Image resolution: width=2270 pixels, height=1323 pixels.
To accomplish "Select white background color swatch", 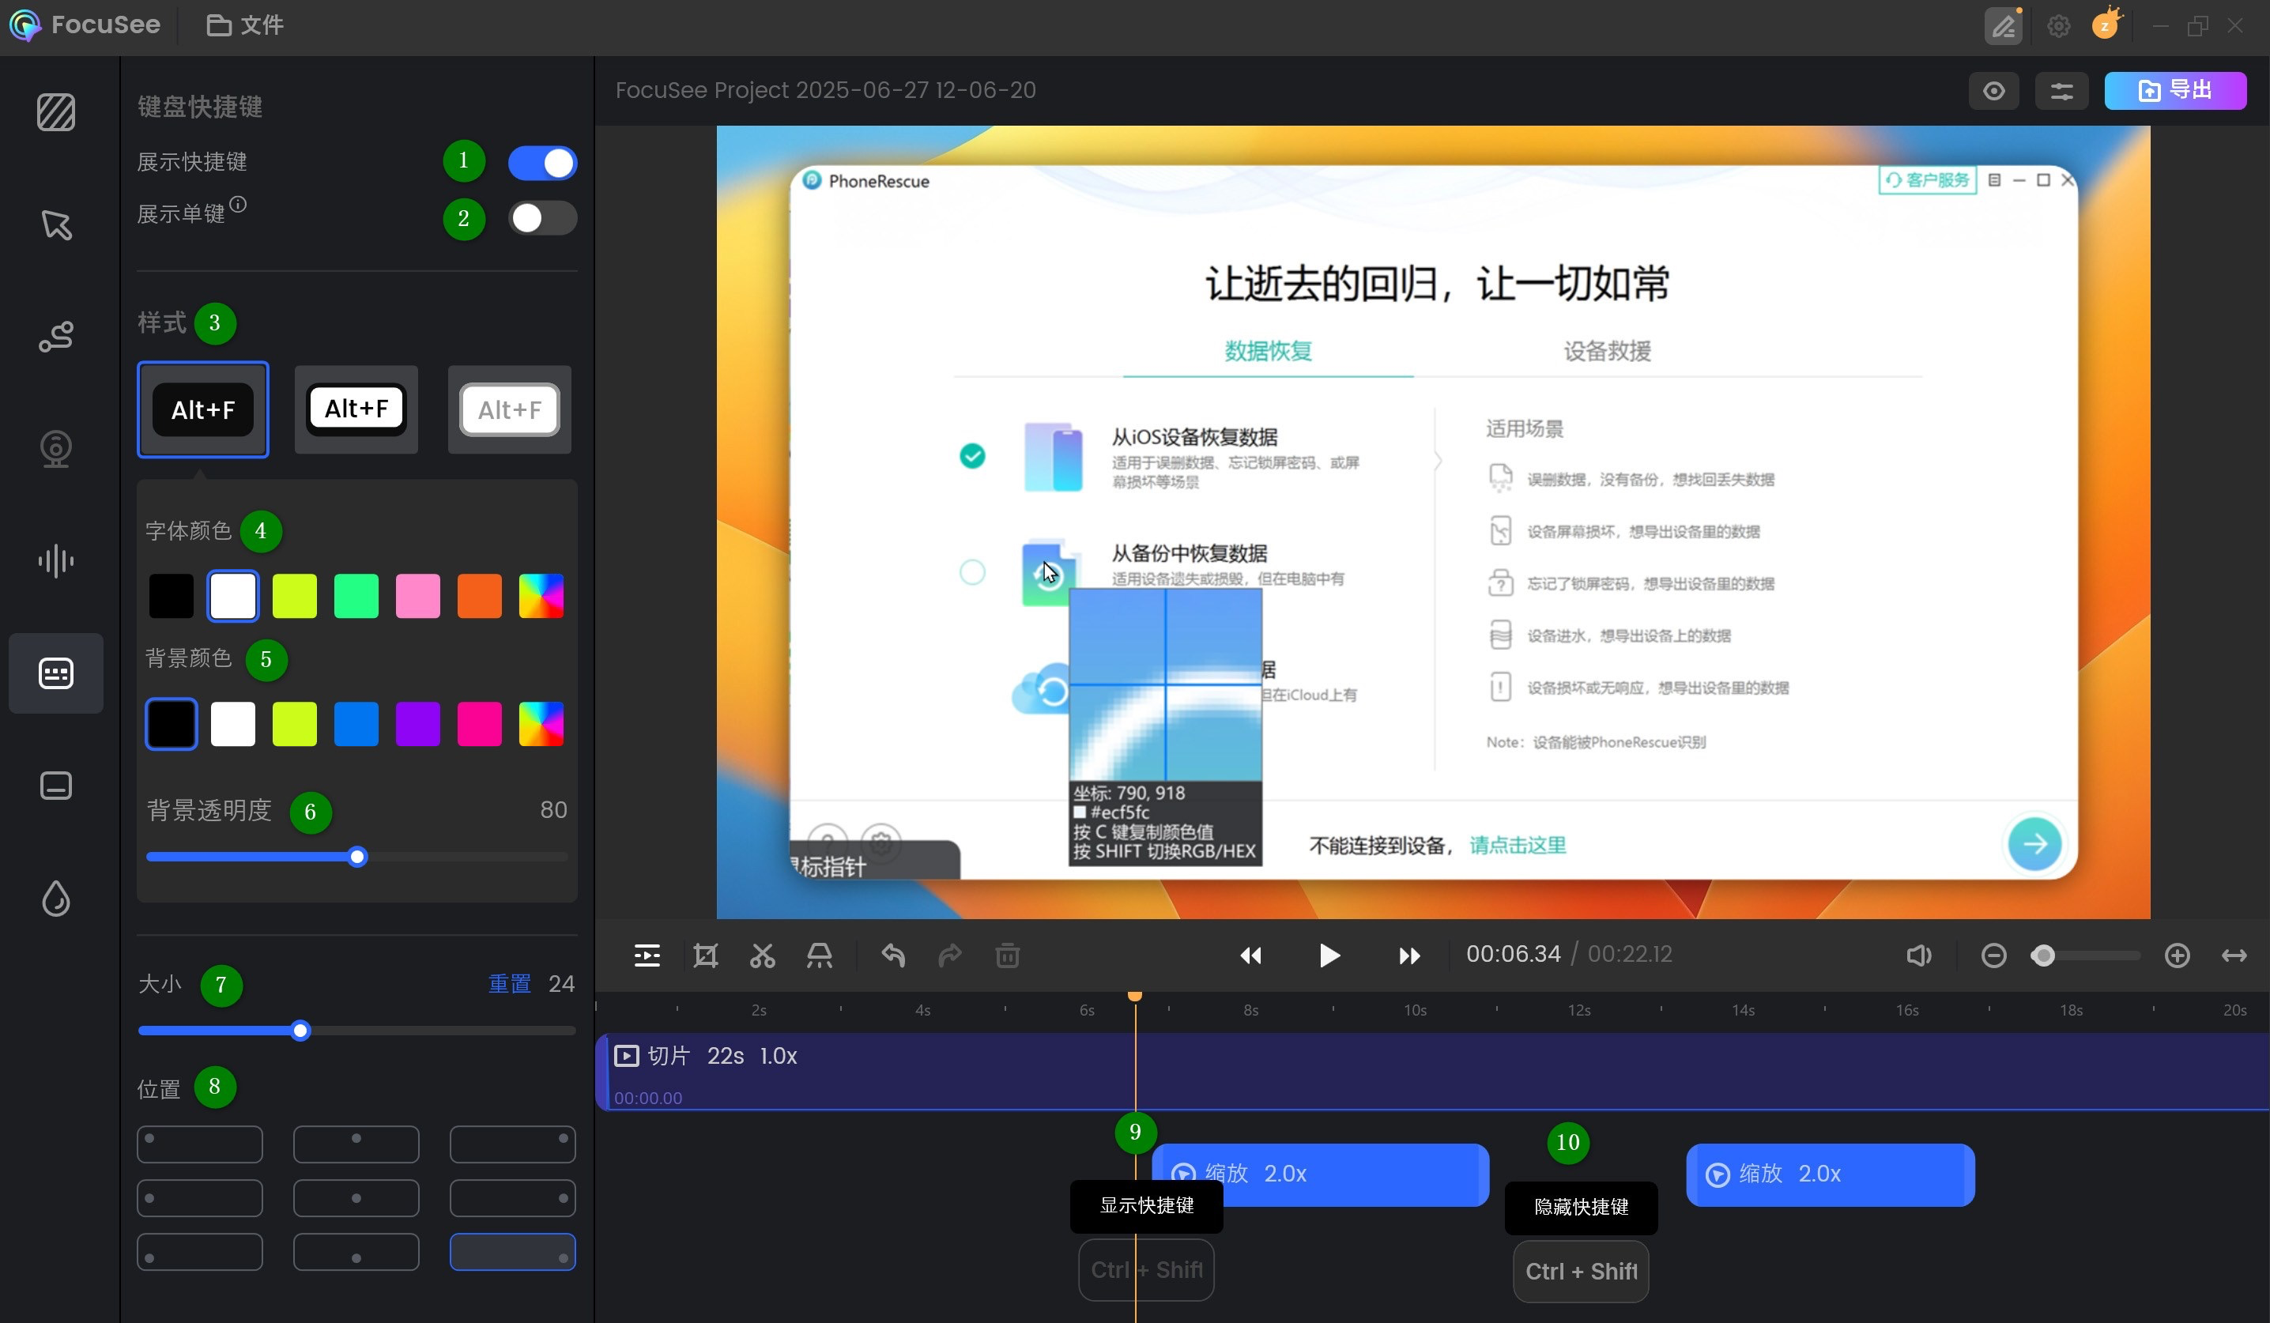I will (x=232, y=723).
